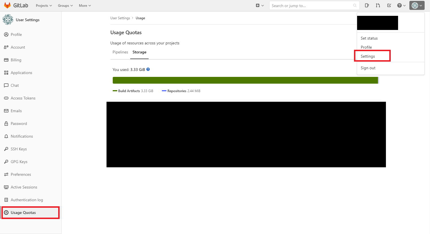The image size is (430, 234).
Task: Switch to the Pipelines tab
Action: coord(120,52)
